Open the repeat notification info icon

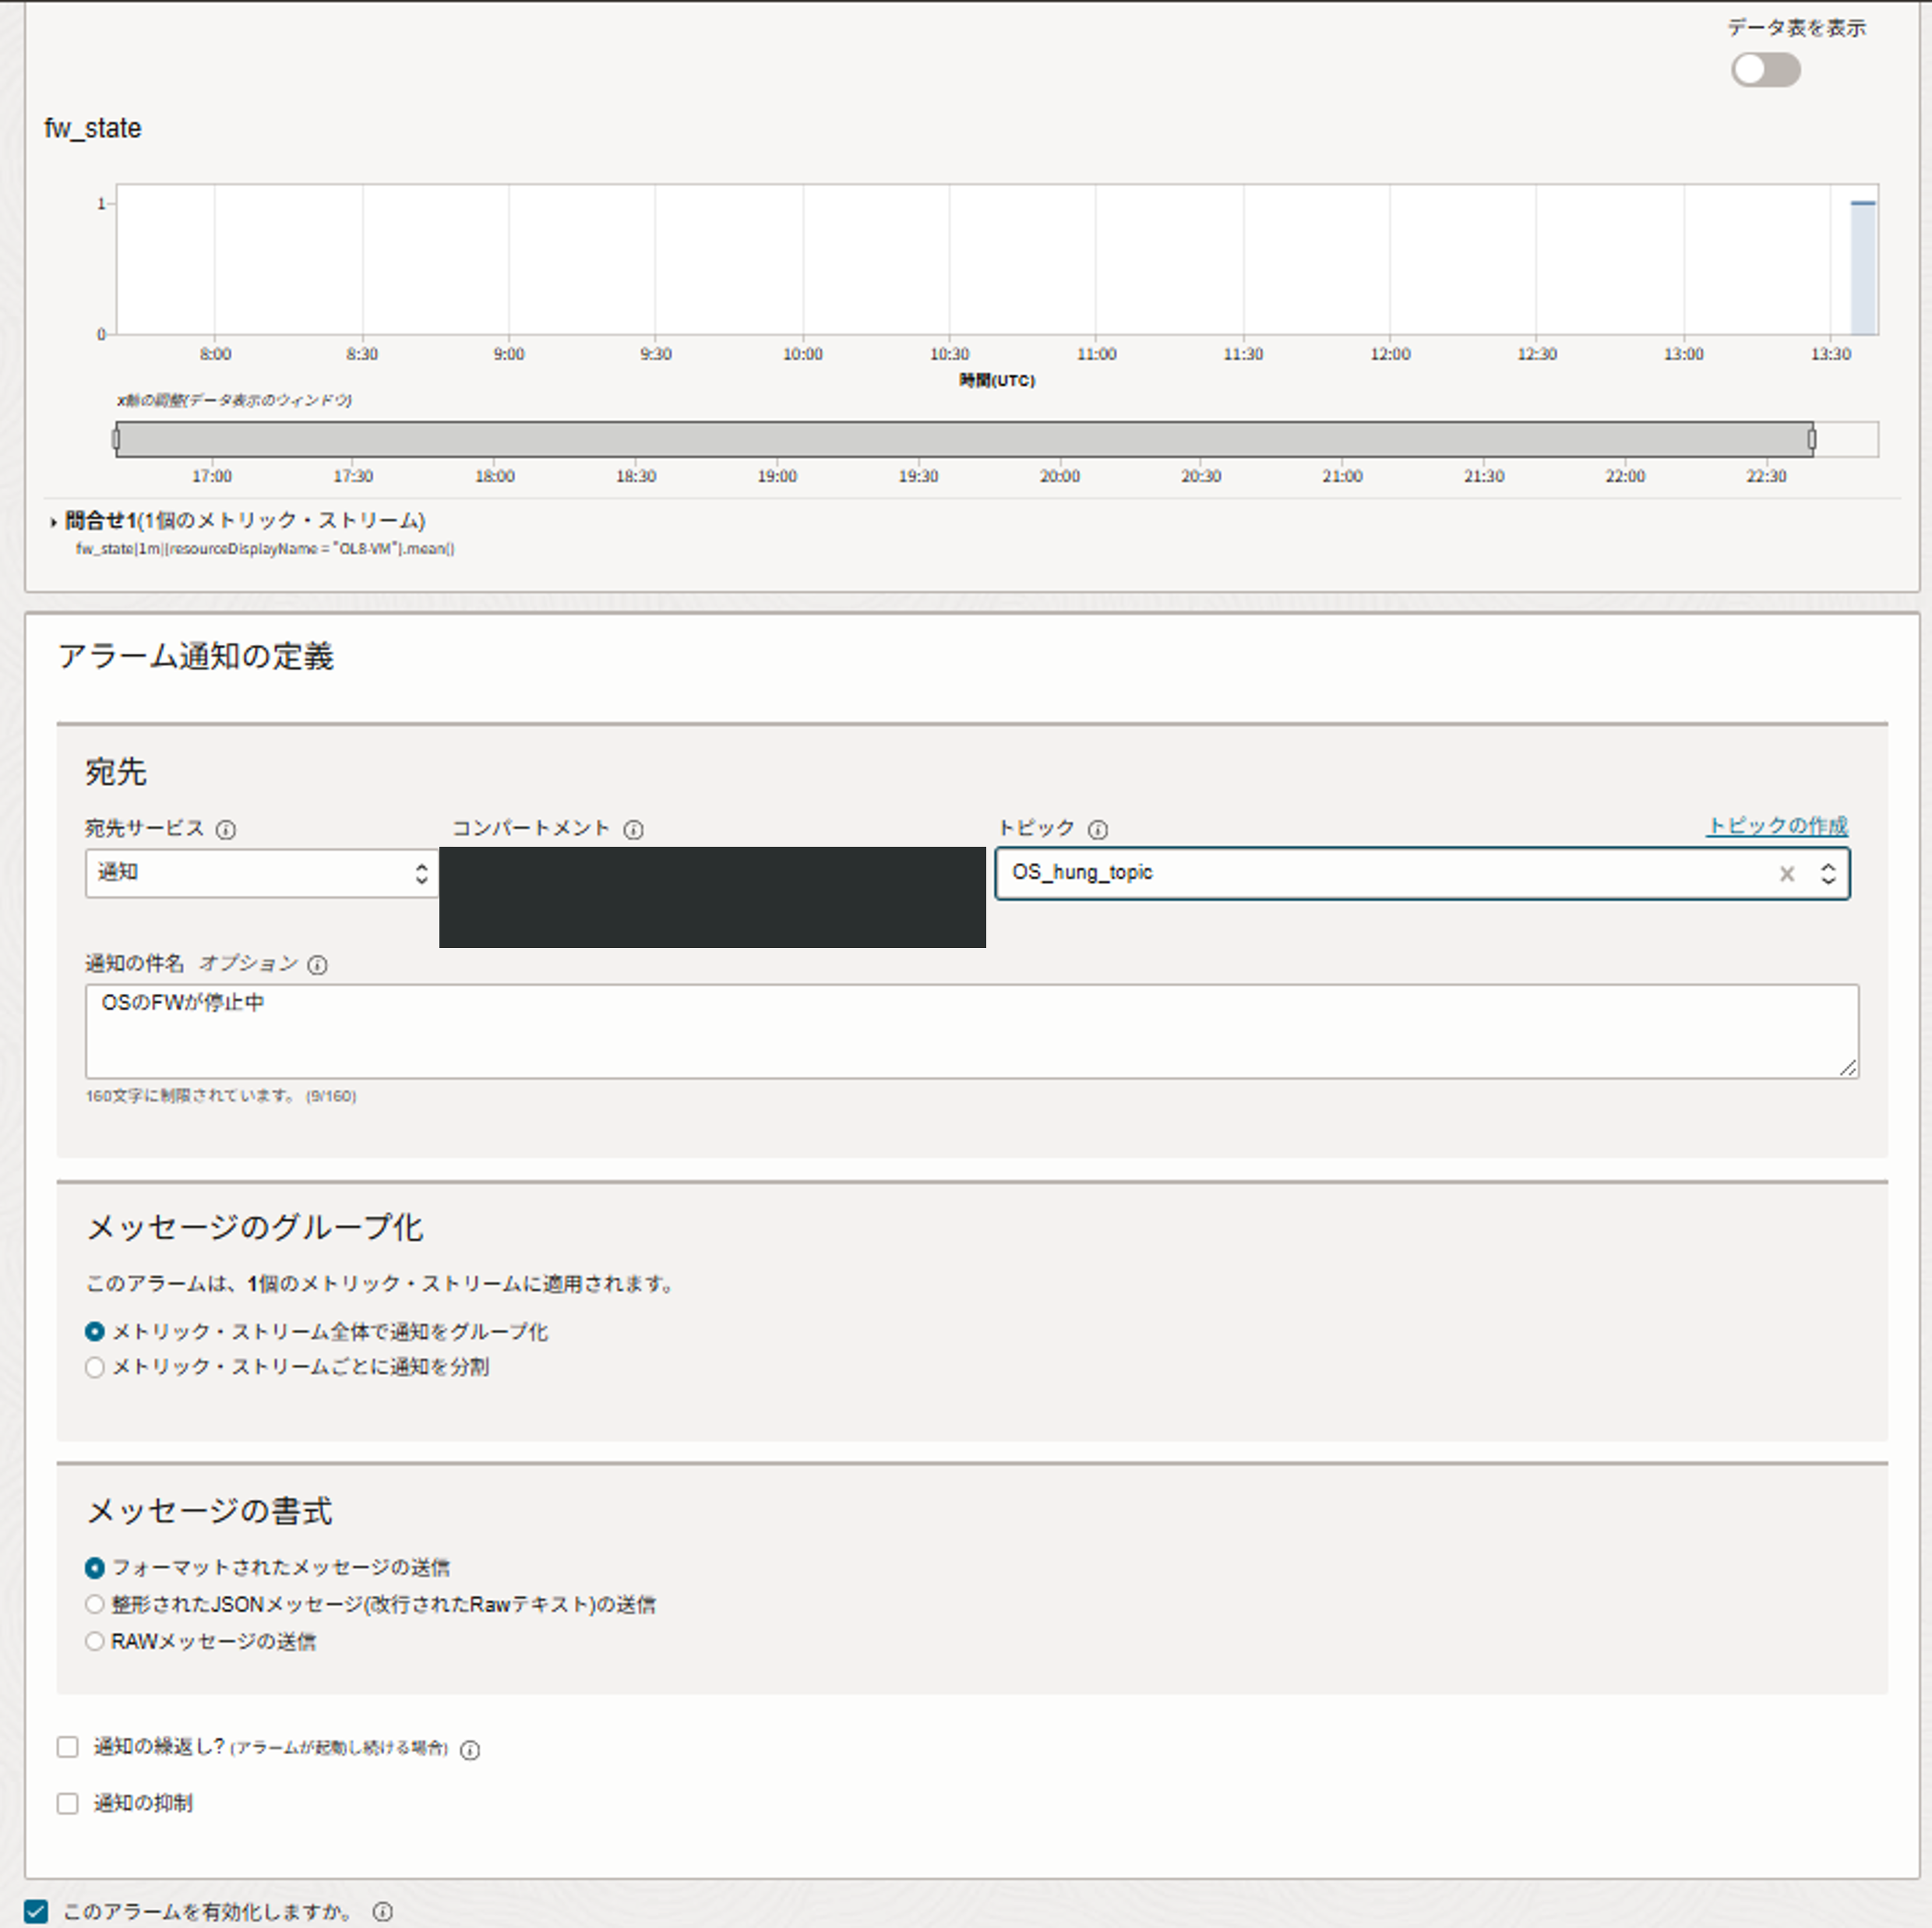pos(469,1750)
